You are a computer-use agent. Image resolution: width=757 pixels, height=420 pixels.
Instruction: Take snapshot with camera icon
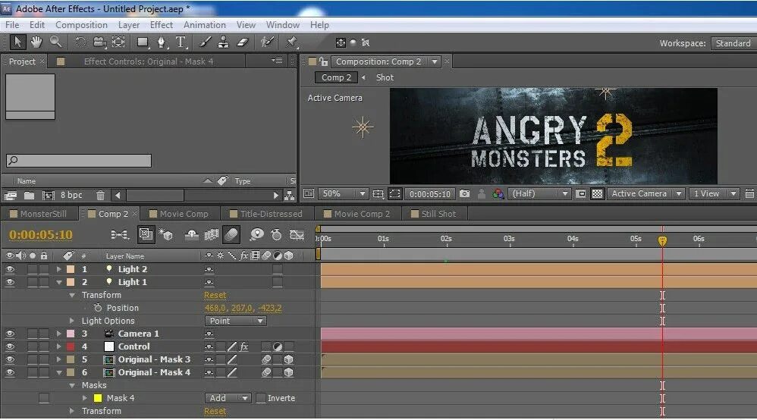(464, 193)
